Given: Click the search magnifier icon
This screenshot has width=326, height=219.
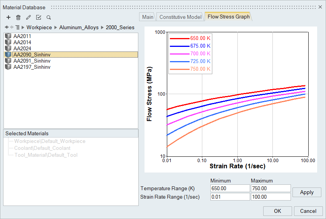Looking at the screenshot, I should [x=49, y=17].
